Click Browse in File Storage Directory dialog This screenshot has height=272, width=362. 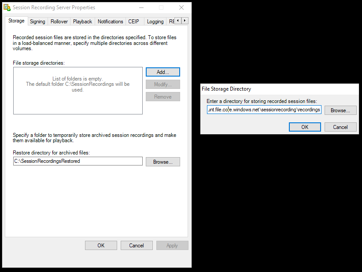pos(340,110)
